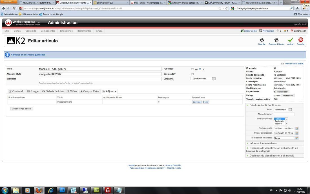Click the Previsualizar icon
The image size is (310, 194).
tap(261, 31)
